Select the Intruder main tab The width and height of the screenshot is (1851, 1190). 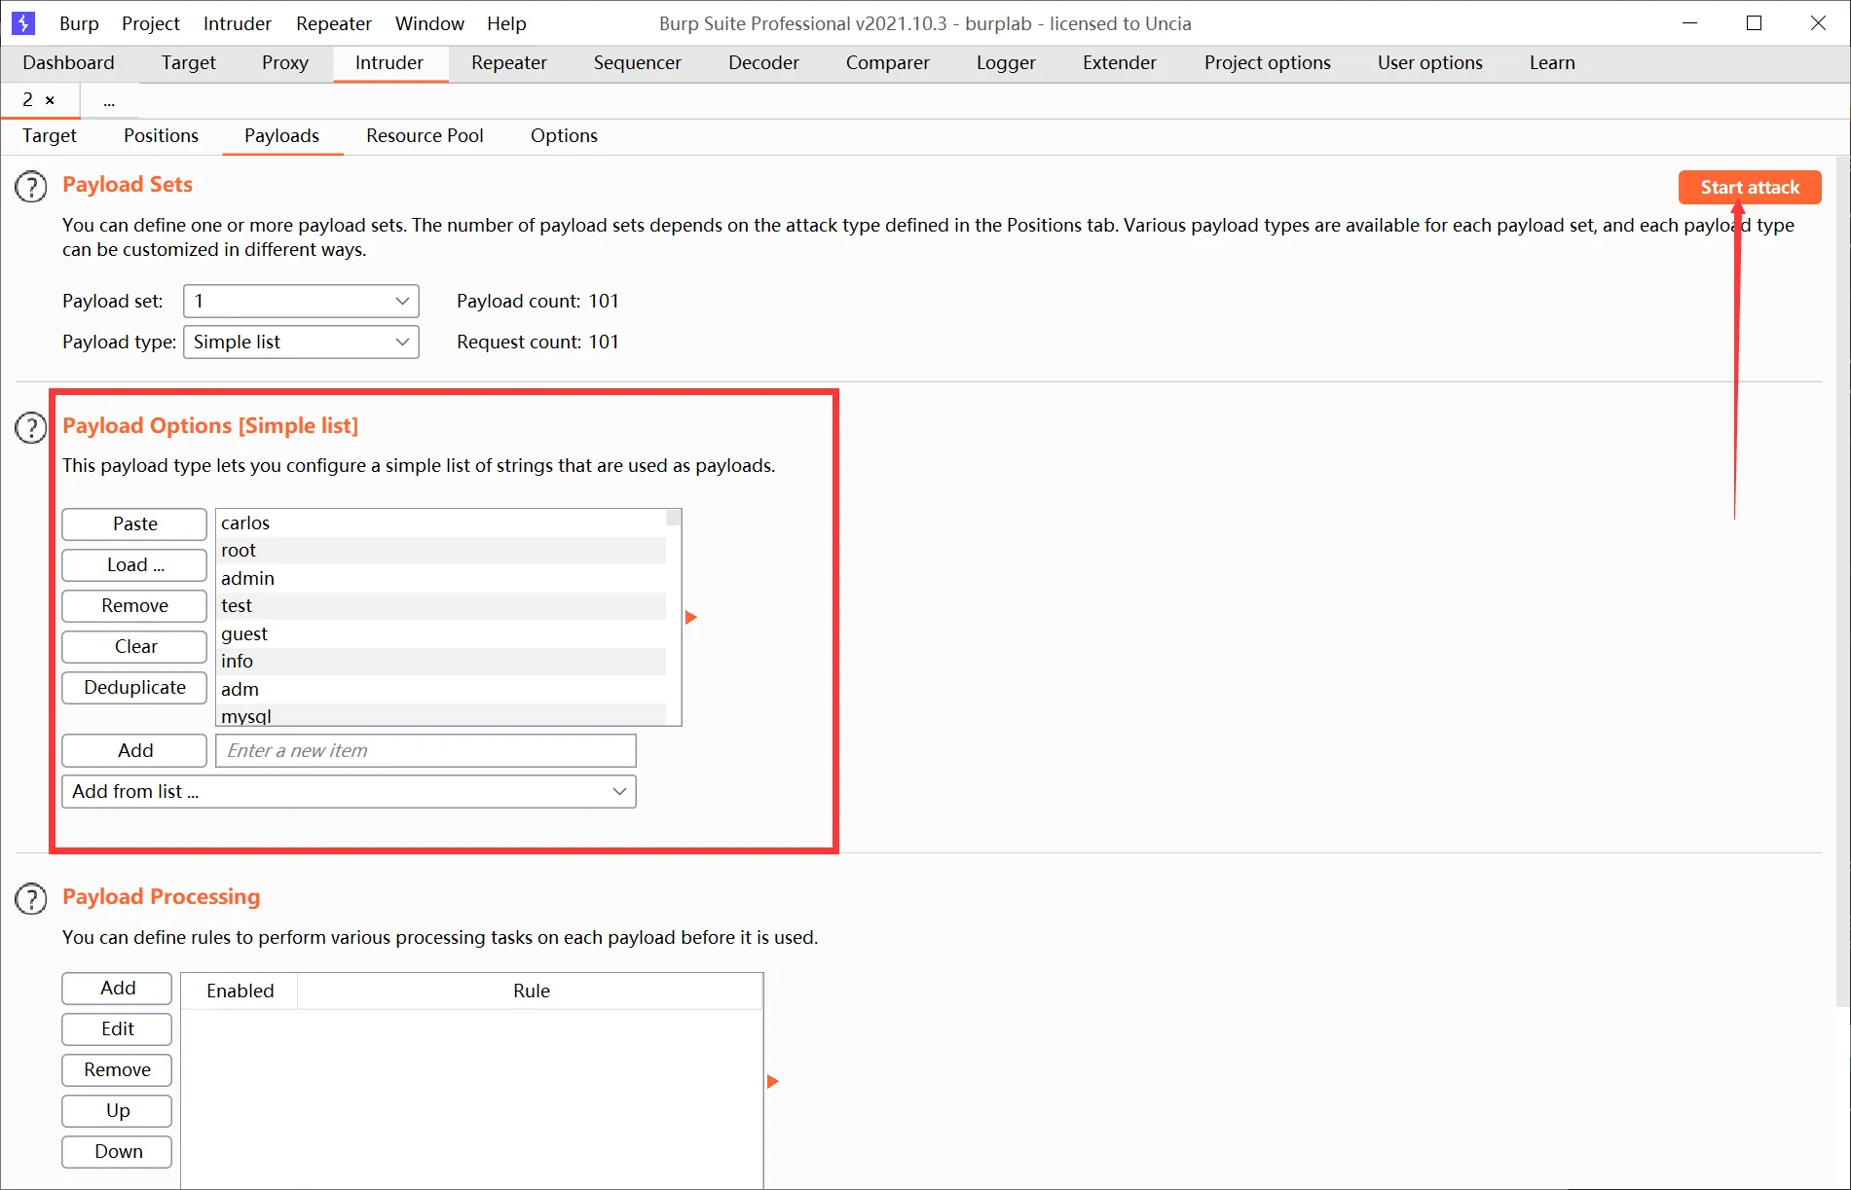pos(389,63)
